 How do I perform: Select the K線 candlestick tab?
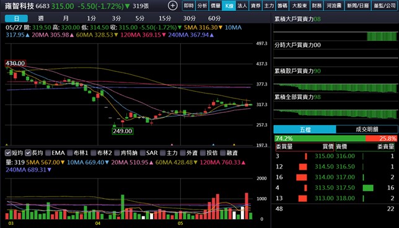coord(229,6)
